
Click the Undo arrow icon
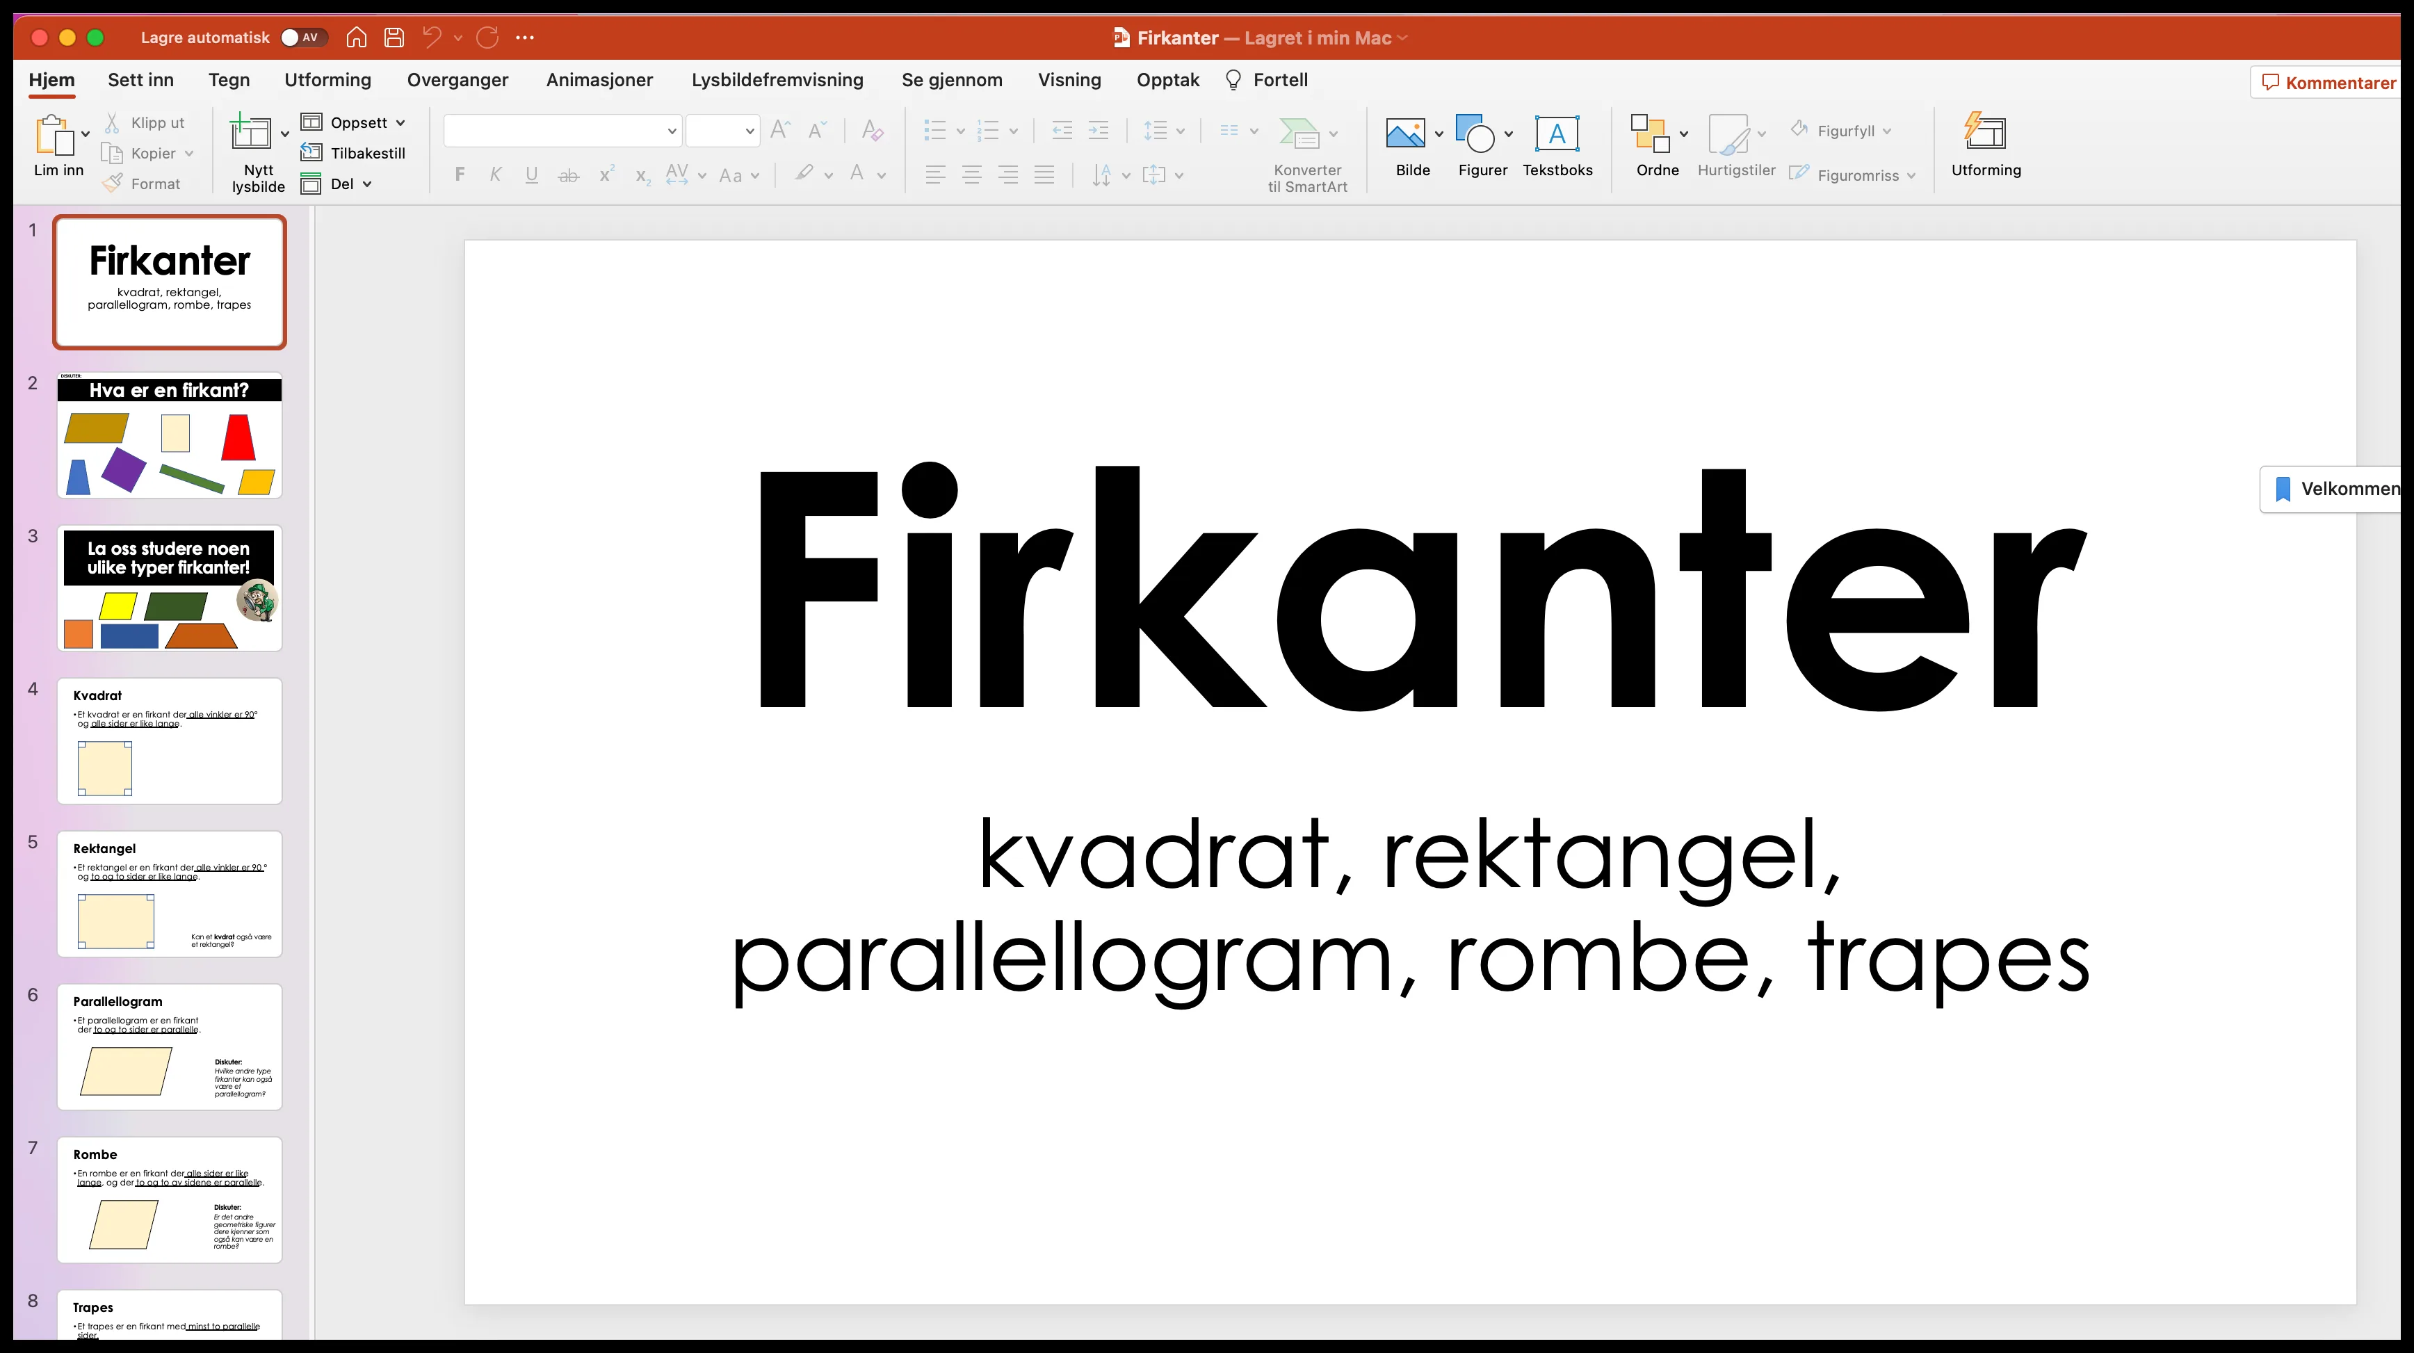click(431, 38)
